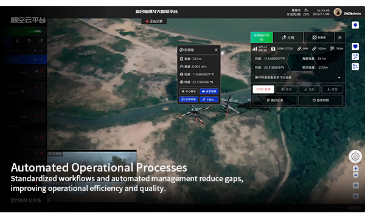Click the 执行任务 execute task button
The height and width of the screenshot is (219, 365).
pos(275,100)
